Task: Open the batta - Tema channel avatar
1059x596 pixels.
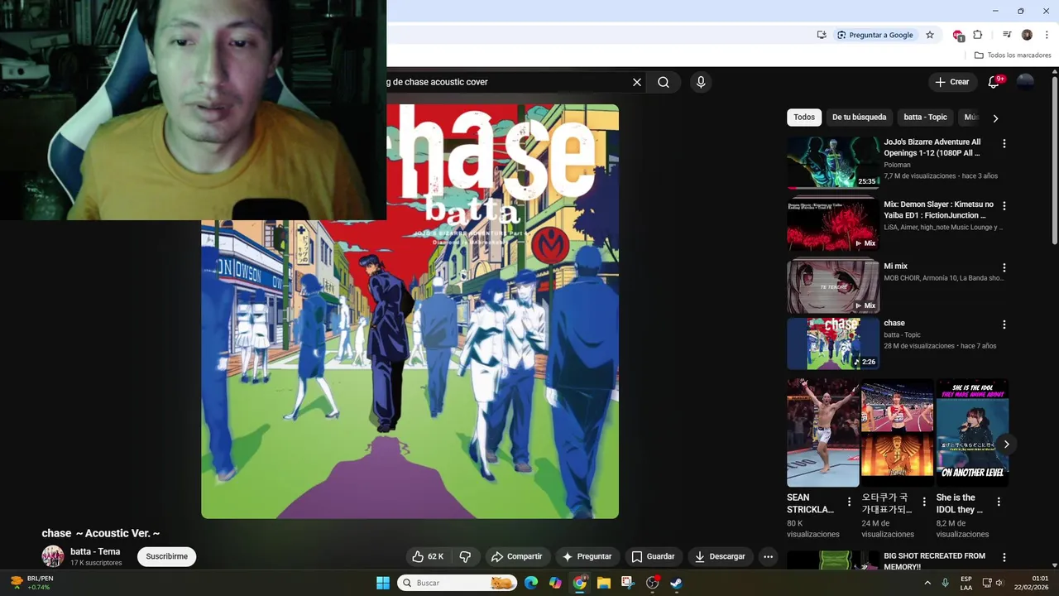Action: [x=53, y=556]
